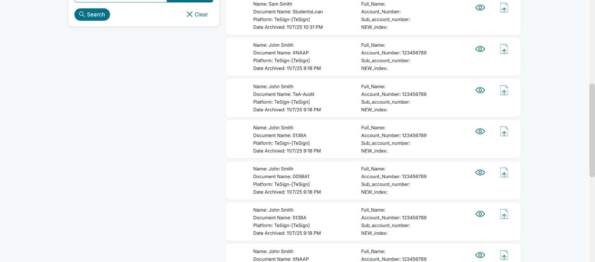Click eye icon of XNAAP record below StudentsLoan
This screenshot has width=595, height=262.
pyautogui.click(x=480, y=49)
